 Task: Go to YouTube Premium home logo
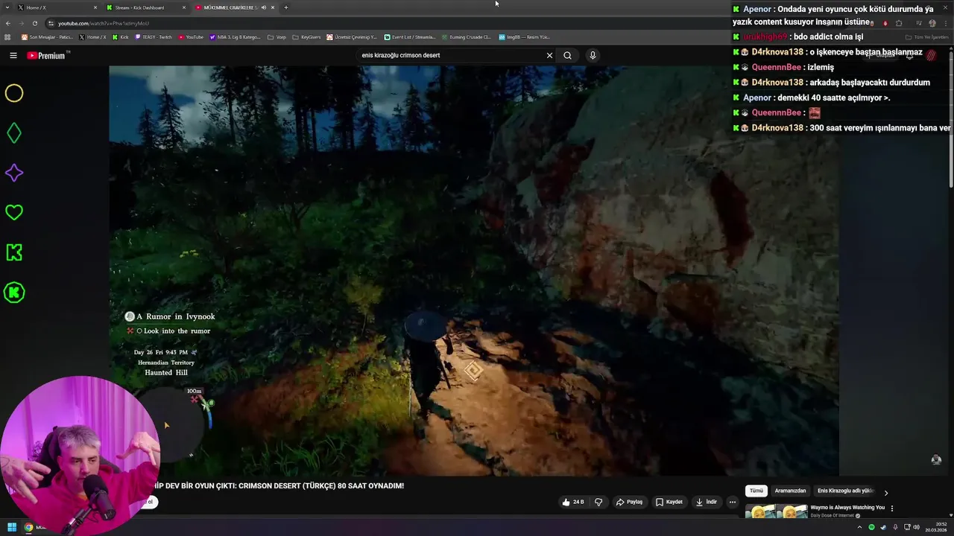48,55
